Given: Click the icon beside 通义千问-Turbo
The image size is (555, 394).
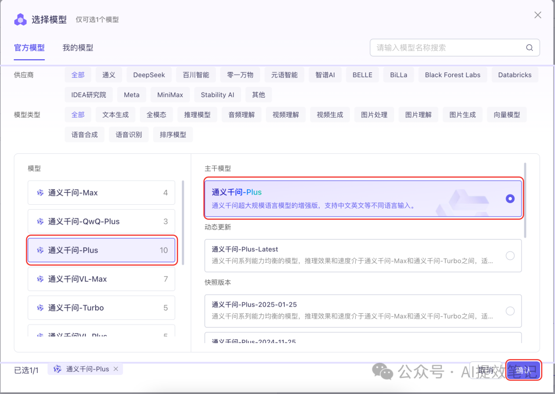Looking at the screenshot, I should (41, 308).
